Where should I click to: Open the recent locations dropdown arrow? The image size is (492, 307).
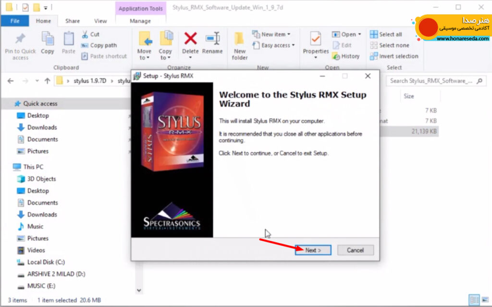click(37, 81)
